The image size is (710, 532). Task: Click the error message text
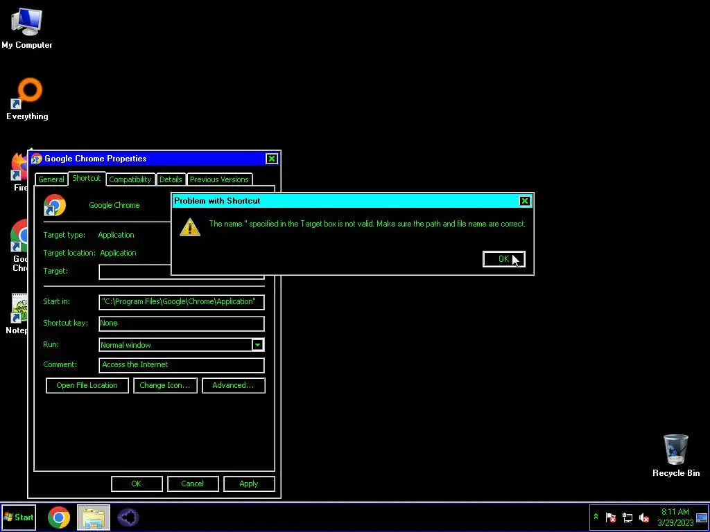[x=367, y=224]
